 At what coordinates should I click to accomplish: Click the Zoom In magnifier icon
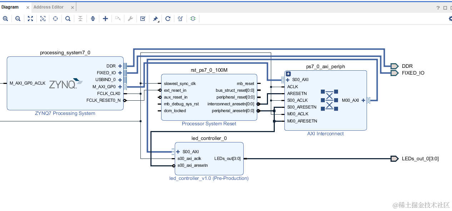point(5,19)
